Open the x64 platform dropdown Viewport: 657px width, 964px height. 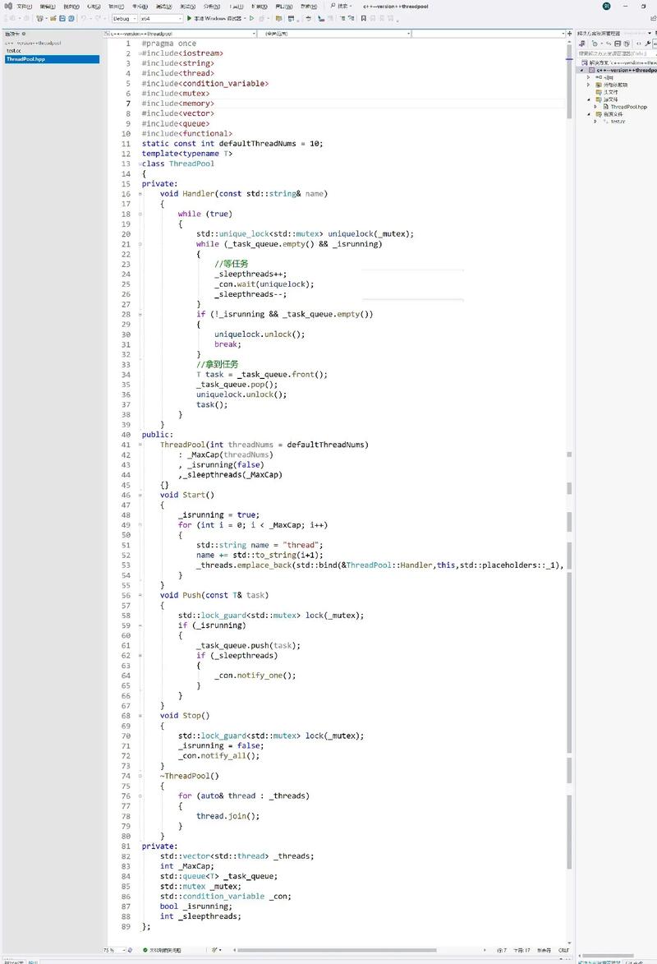tap(161, 18)
